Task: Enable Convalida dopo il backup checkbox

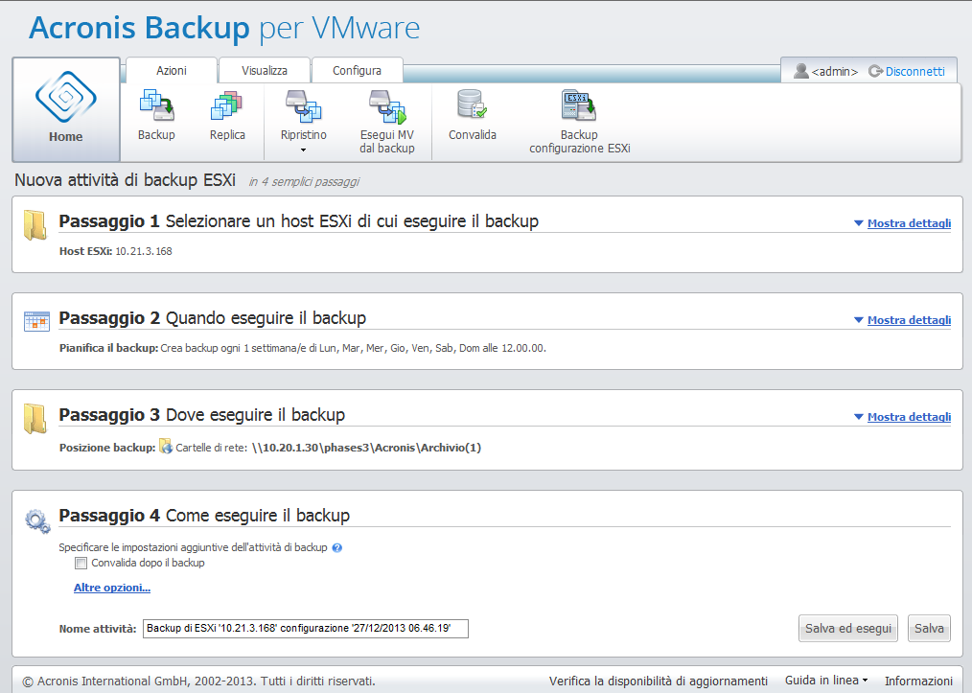Action: pos(81,563)
